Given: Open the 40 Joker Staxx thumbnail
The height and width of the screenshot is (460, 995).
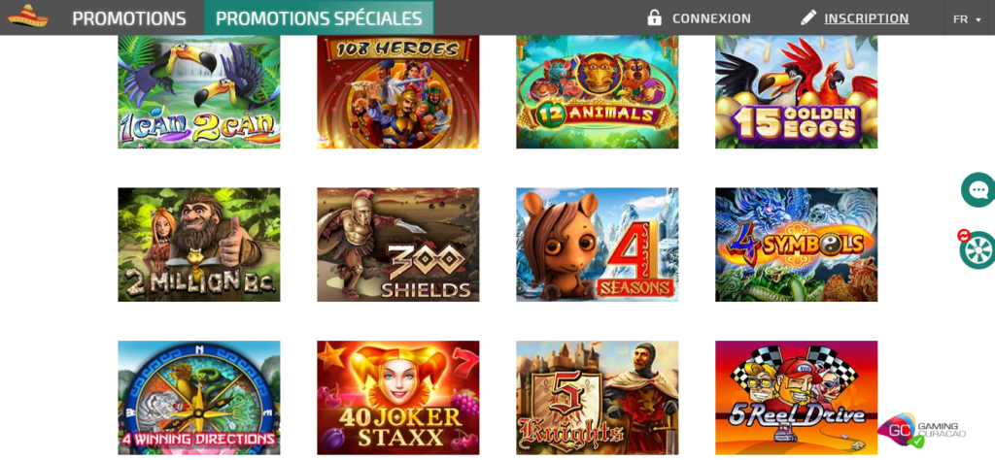Looking at the screenshot, I should click(398, 398).
